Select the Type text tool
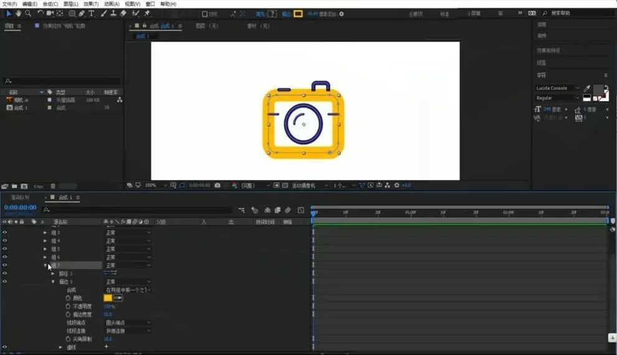The image size is (617, 355). 91,13
